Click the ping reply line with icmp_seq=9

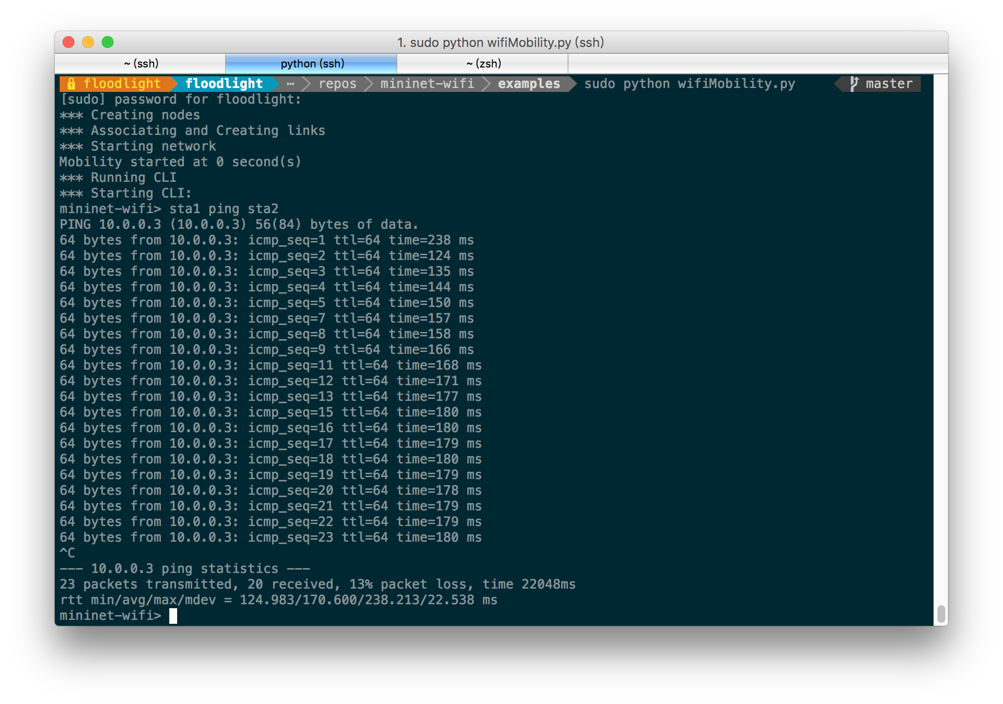267,350
